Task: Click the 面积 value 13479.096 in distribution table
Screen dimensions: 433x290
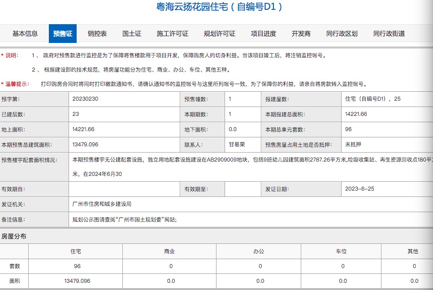Action: tap(77, 281)
